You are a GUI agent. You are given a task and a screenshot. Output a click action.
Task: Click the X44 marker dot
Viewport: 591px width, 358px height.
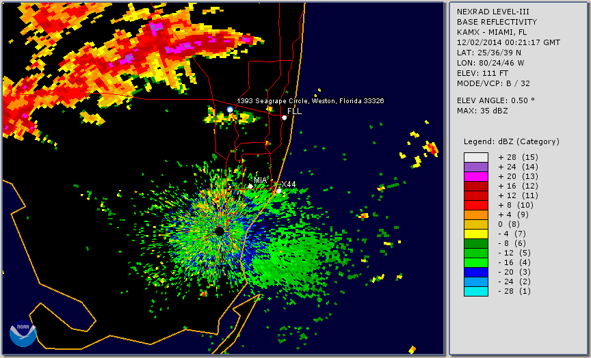click(x=278, y=191)
